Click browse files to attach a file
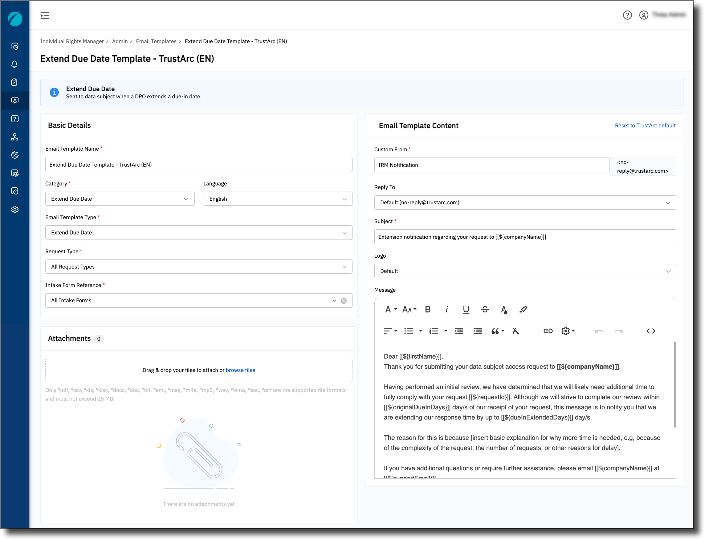 pos(240,370)
